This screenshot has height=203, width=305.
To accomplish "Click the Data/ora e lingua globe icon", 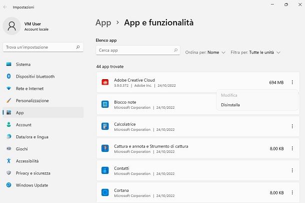I will (9, 136).
